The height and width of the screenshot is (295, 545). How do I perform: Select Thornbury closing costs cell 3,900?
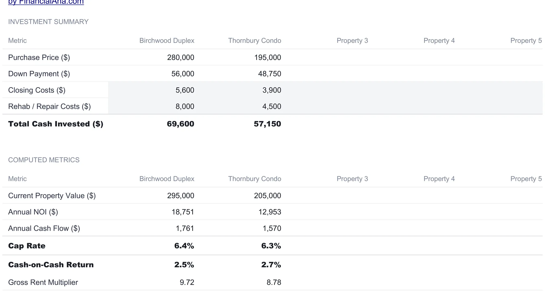[x=272, y=90]
